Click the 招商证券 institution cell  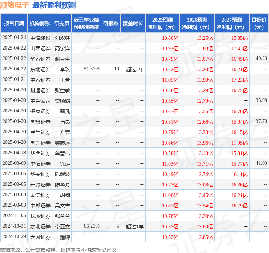point(40,111)
